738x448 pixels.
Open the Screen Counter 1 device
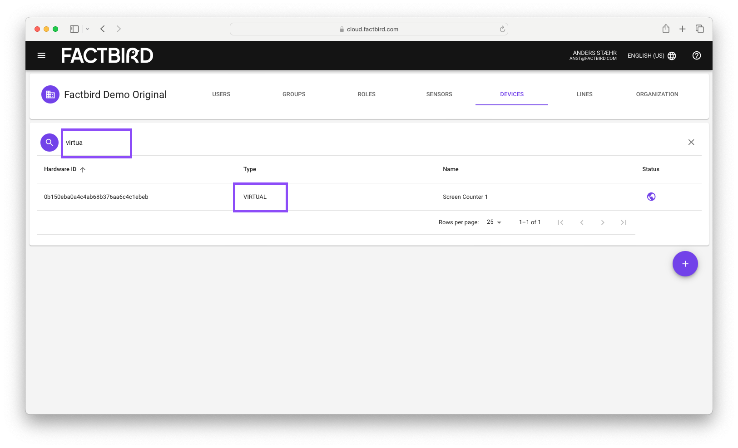click(466, 197)
